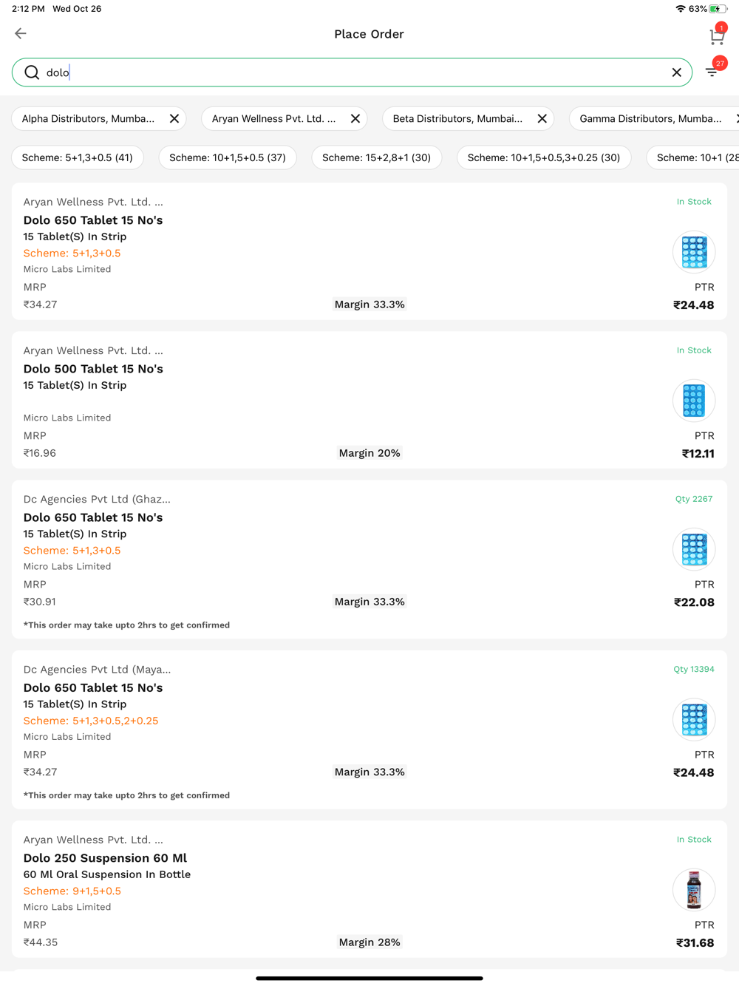
Task: Open the filter icon with badge 27
Action: (x=712, y=72)
